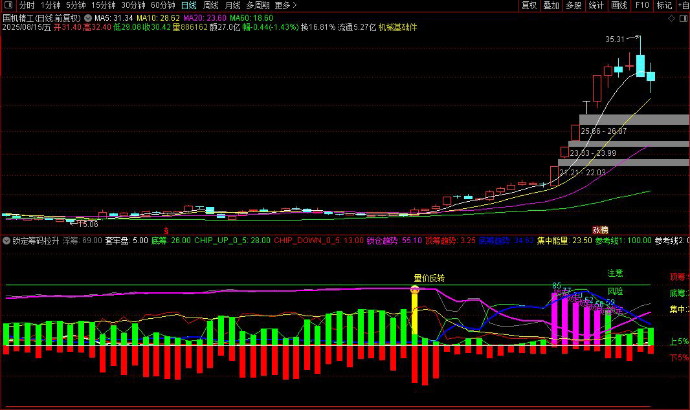Click the MA10: 28.62 value

point(158,18)
